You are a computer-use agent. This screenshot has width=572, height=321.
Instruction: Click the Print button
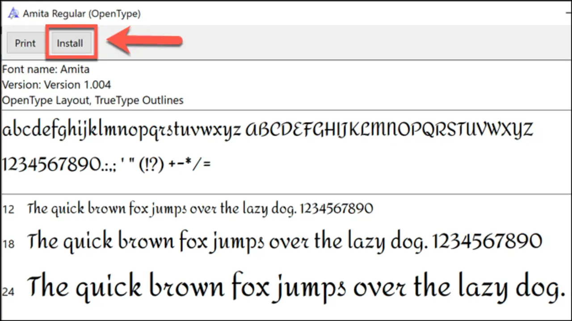(25, 43)
